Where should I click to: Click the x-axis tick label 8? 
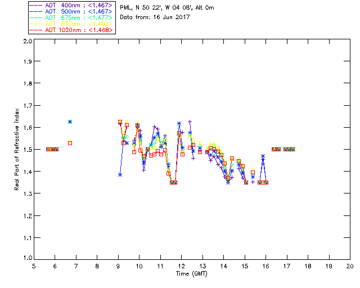click(x=97, y=266)
